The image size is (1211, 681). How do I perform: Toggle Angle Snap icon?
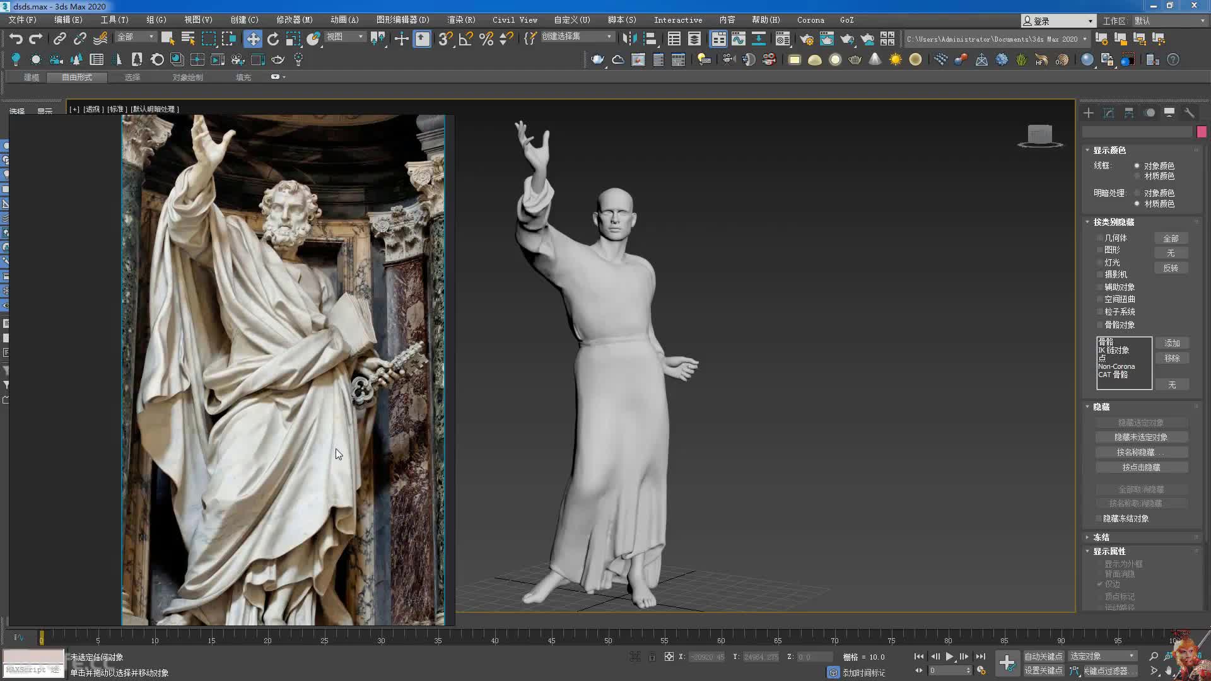(x=465, y=39)
